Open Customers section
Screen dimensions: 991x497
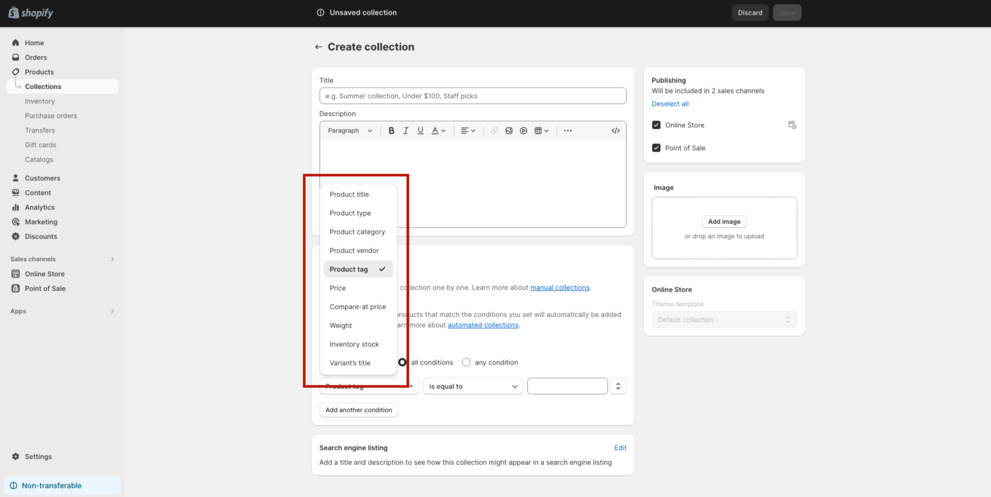43,178
